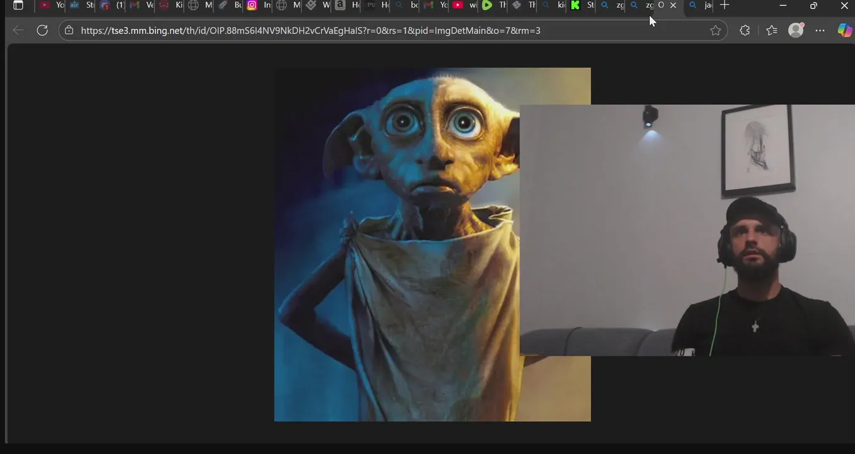Open the Copilot icon
This screenshot has height=454, width=855.
(x=844, y=30)
